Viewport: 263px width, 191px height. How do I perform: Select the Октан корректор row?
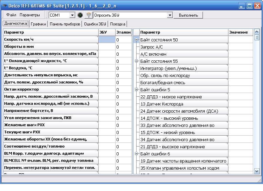click(x=50, y=90)
